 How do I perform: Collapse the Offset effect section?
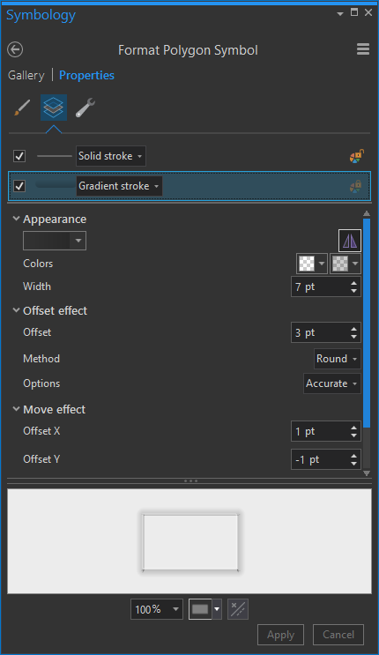(16, 310)
